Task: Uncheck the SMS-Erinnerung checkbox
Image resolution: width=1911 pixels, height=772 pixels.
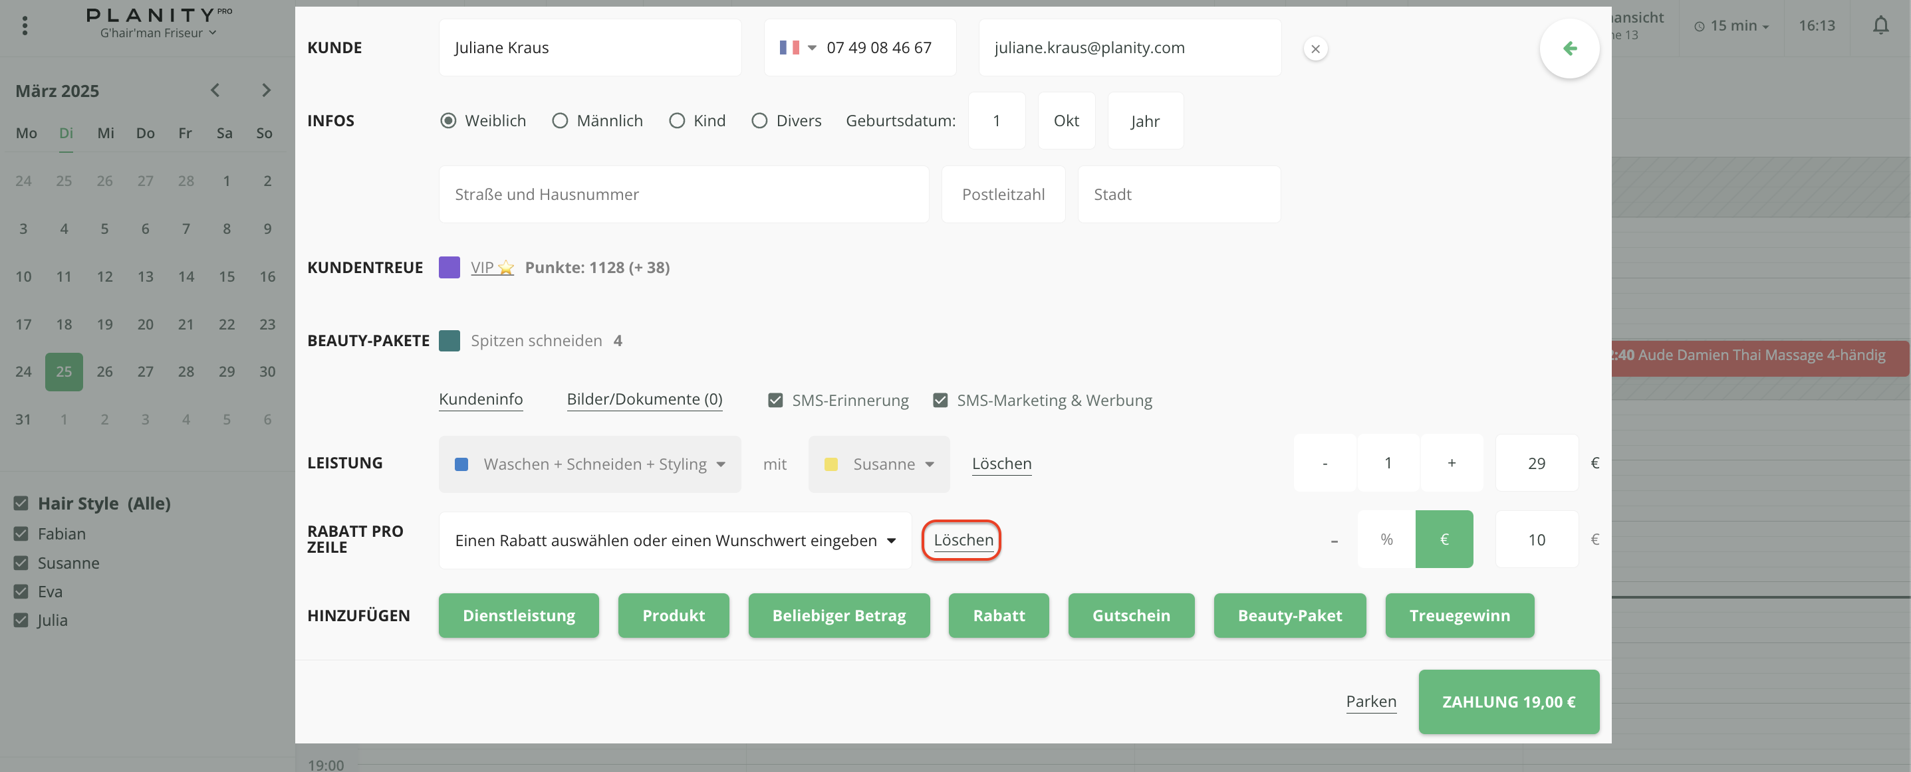Action: click(x=775, y=401)
